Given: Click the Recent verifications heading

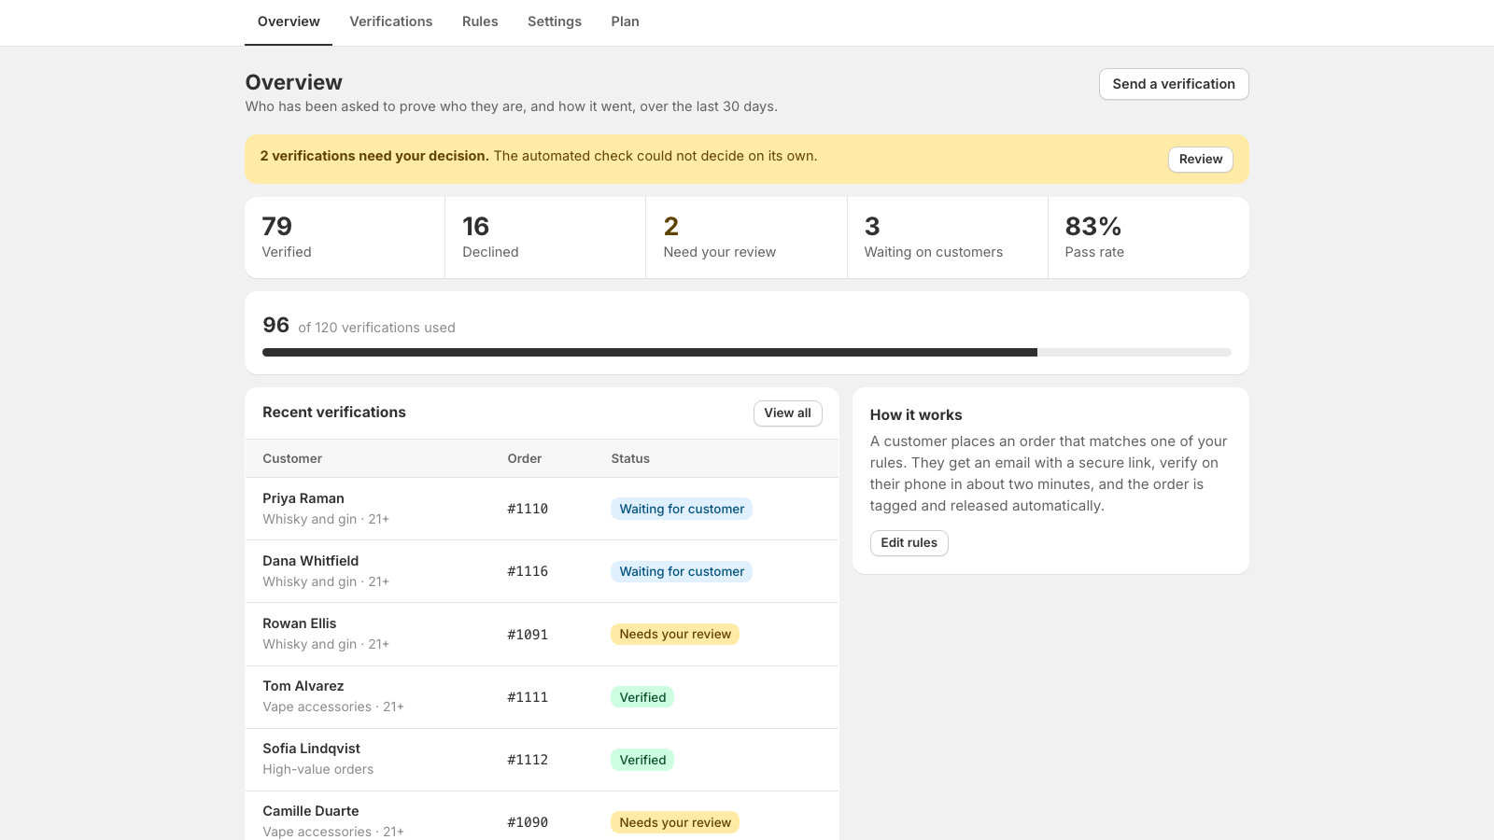Looking at the screenshot, I should tap(334, 413).
